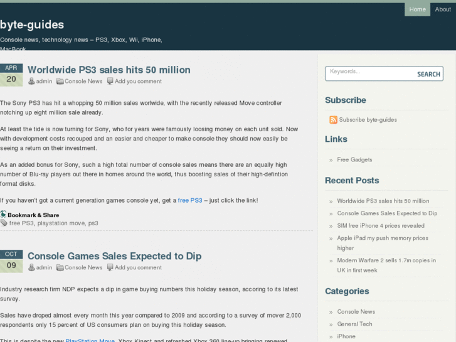Follow the PlayStation Move inline link
The image size is (456, 342).
click(x=90, y=340)
